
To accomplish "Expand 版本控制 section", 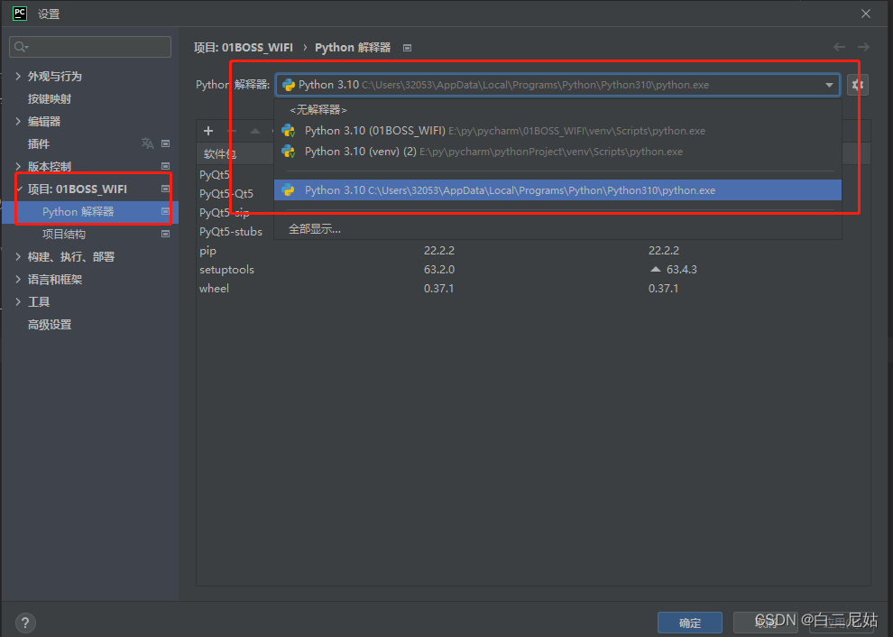I will pos(18,166).
